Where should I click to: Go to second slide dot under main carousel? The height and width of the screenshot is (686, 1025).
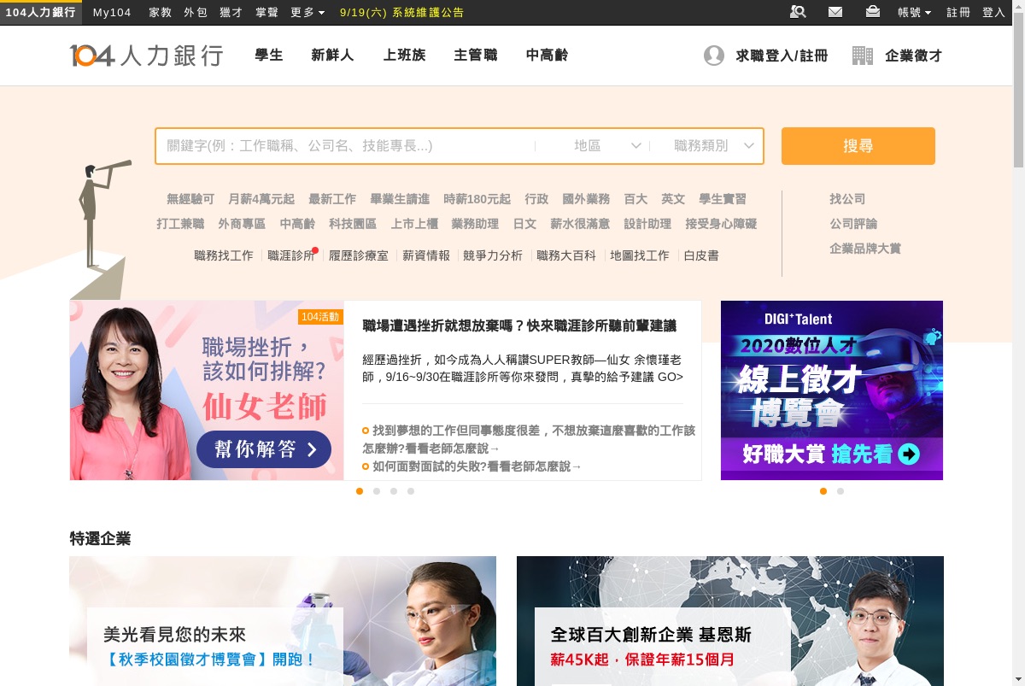tap(377, 491)
